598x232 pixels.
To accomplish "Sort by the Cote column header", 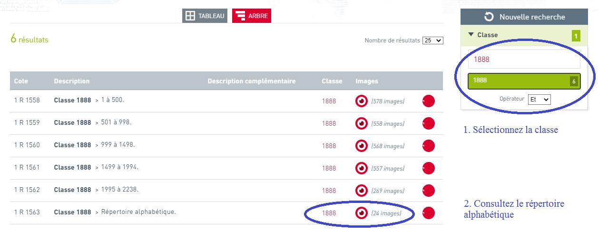I will point(21,81).
